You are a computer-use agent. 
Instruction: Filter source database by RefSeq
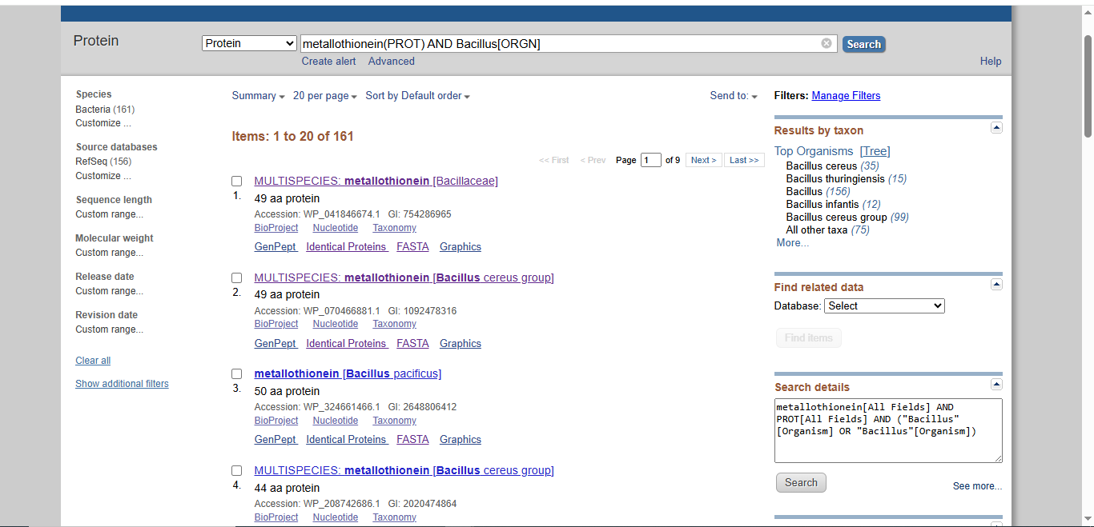coord(91,162)
